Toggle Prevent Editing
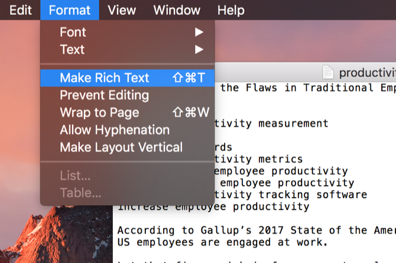 point(105,95)
